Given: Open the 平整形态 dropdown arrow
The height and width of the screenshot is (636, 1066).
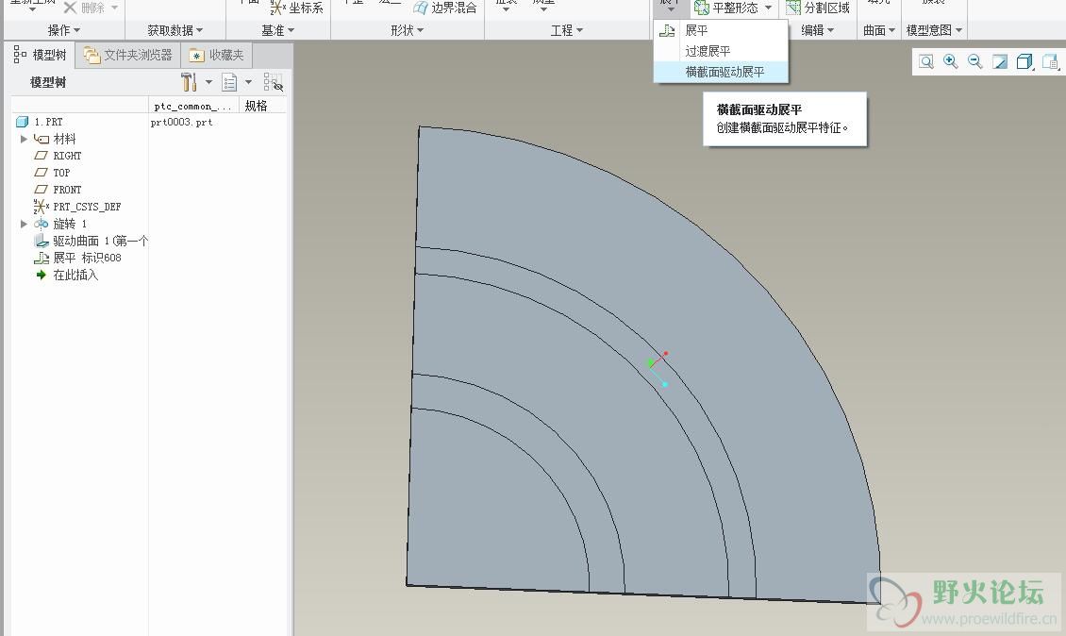Looking at the screenshot, I should pos(768,8).
